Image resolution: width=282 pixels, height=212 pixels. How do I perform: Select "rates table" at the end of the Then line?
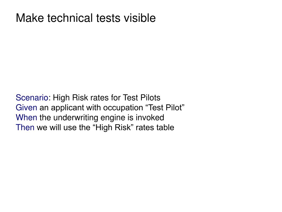coord(155,128)
